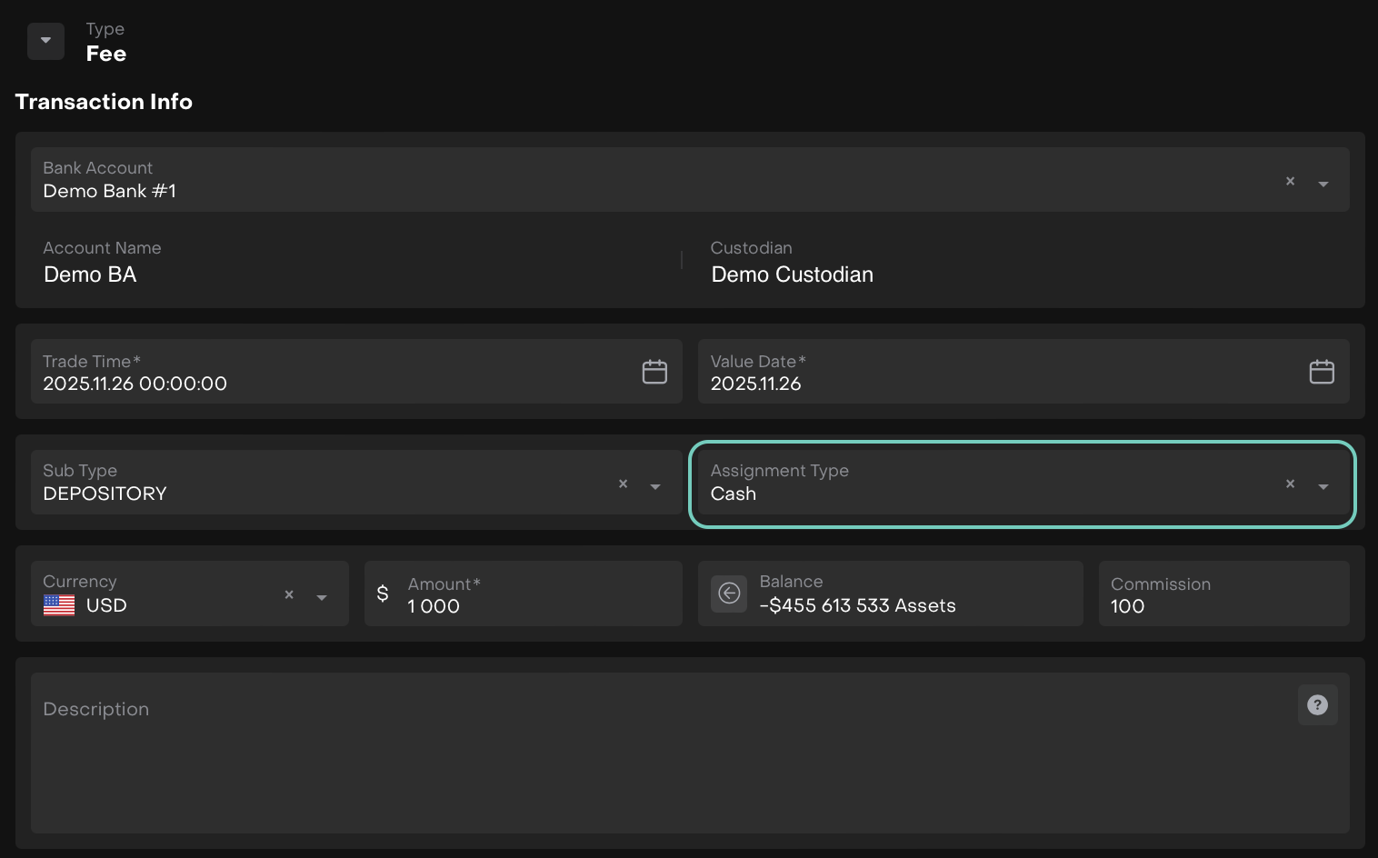Clear the Assignment Type Cash value
Image resolution: width=1378 pixels, height=858 pixels.
click(1290, 484)
